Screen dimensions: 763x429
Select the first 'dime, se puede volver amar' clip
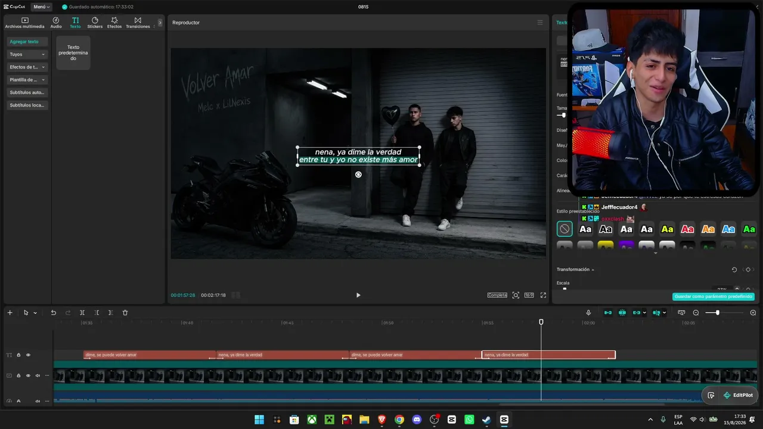[150, 355]
